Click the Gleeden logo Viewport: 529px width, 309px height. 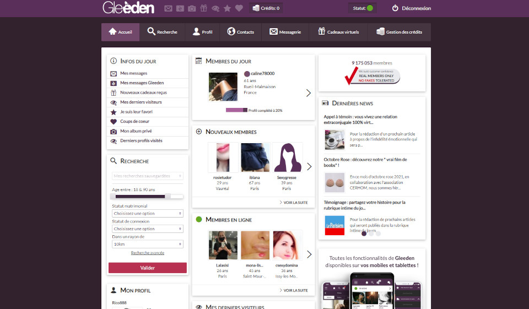pyautogui.click(x=128, y=8)
